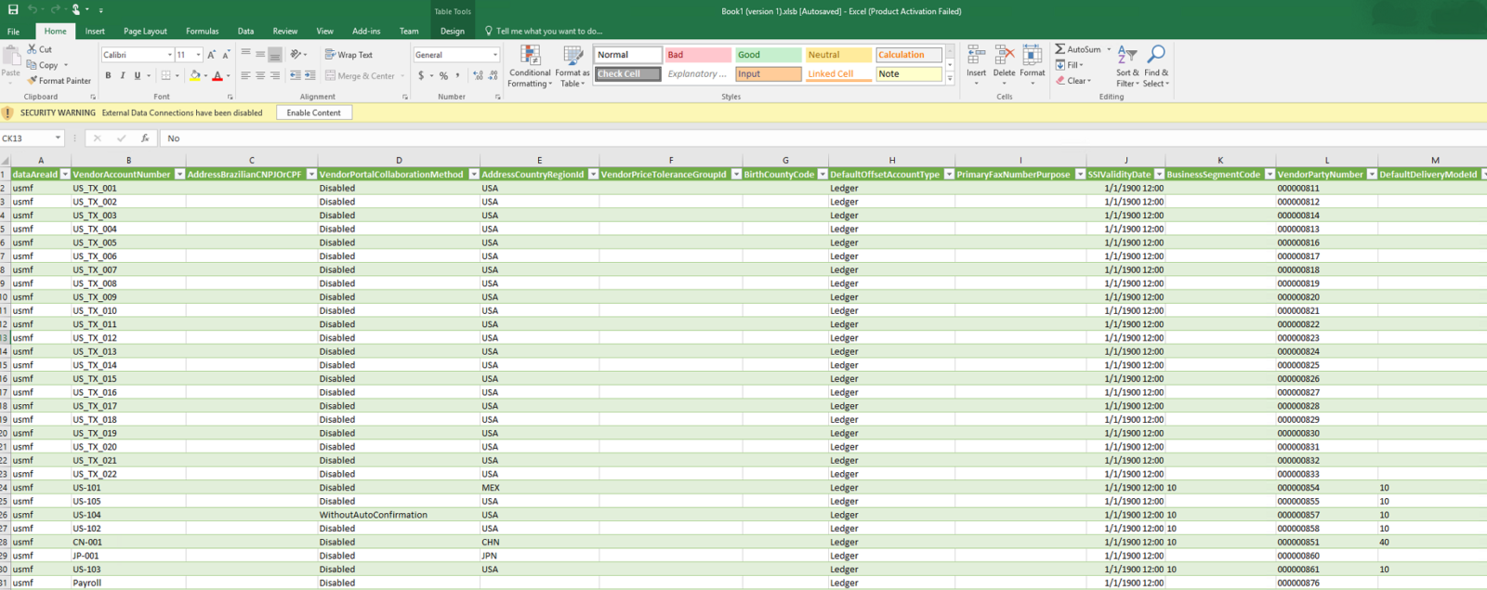Screen dimensions: 1487x590
Task: Click the Format Painter tool
Action: pyautogui.click(x=59, y=81)
